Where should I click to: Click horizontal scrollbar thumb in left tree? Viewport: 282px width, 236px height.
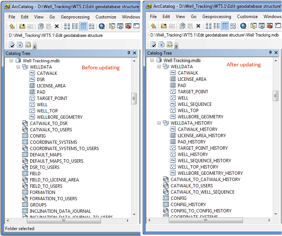pyautogui.click(x=64, y=221)
